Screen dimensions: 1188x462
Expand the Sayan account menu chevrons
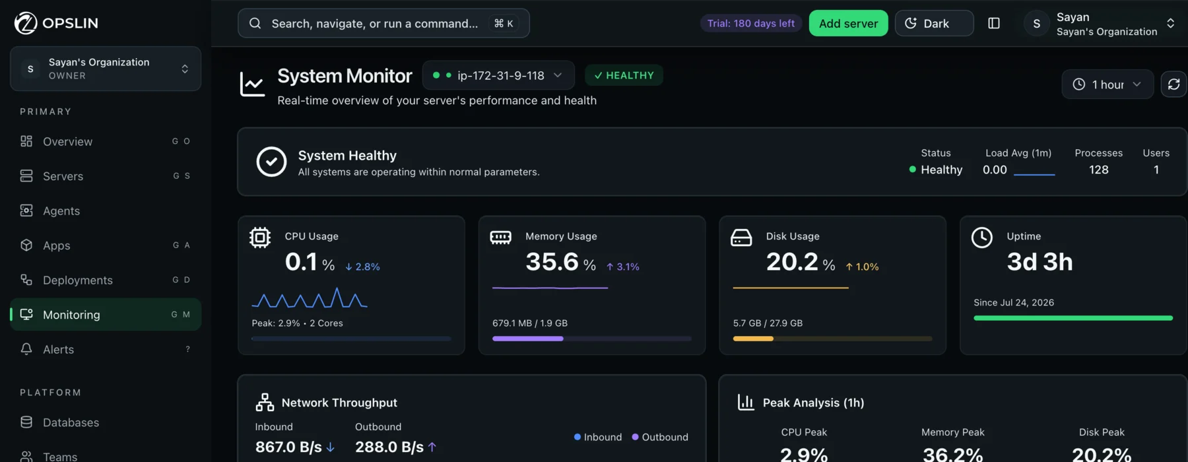1170,23
